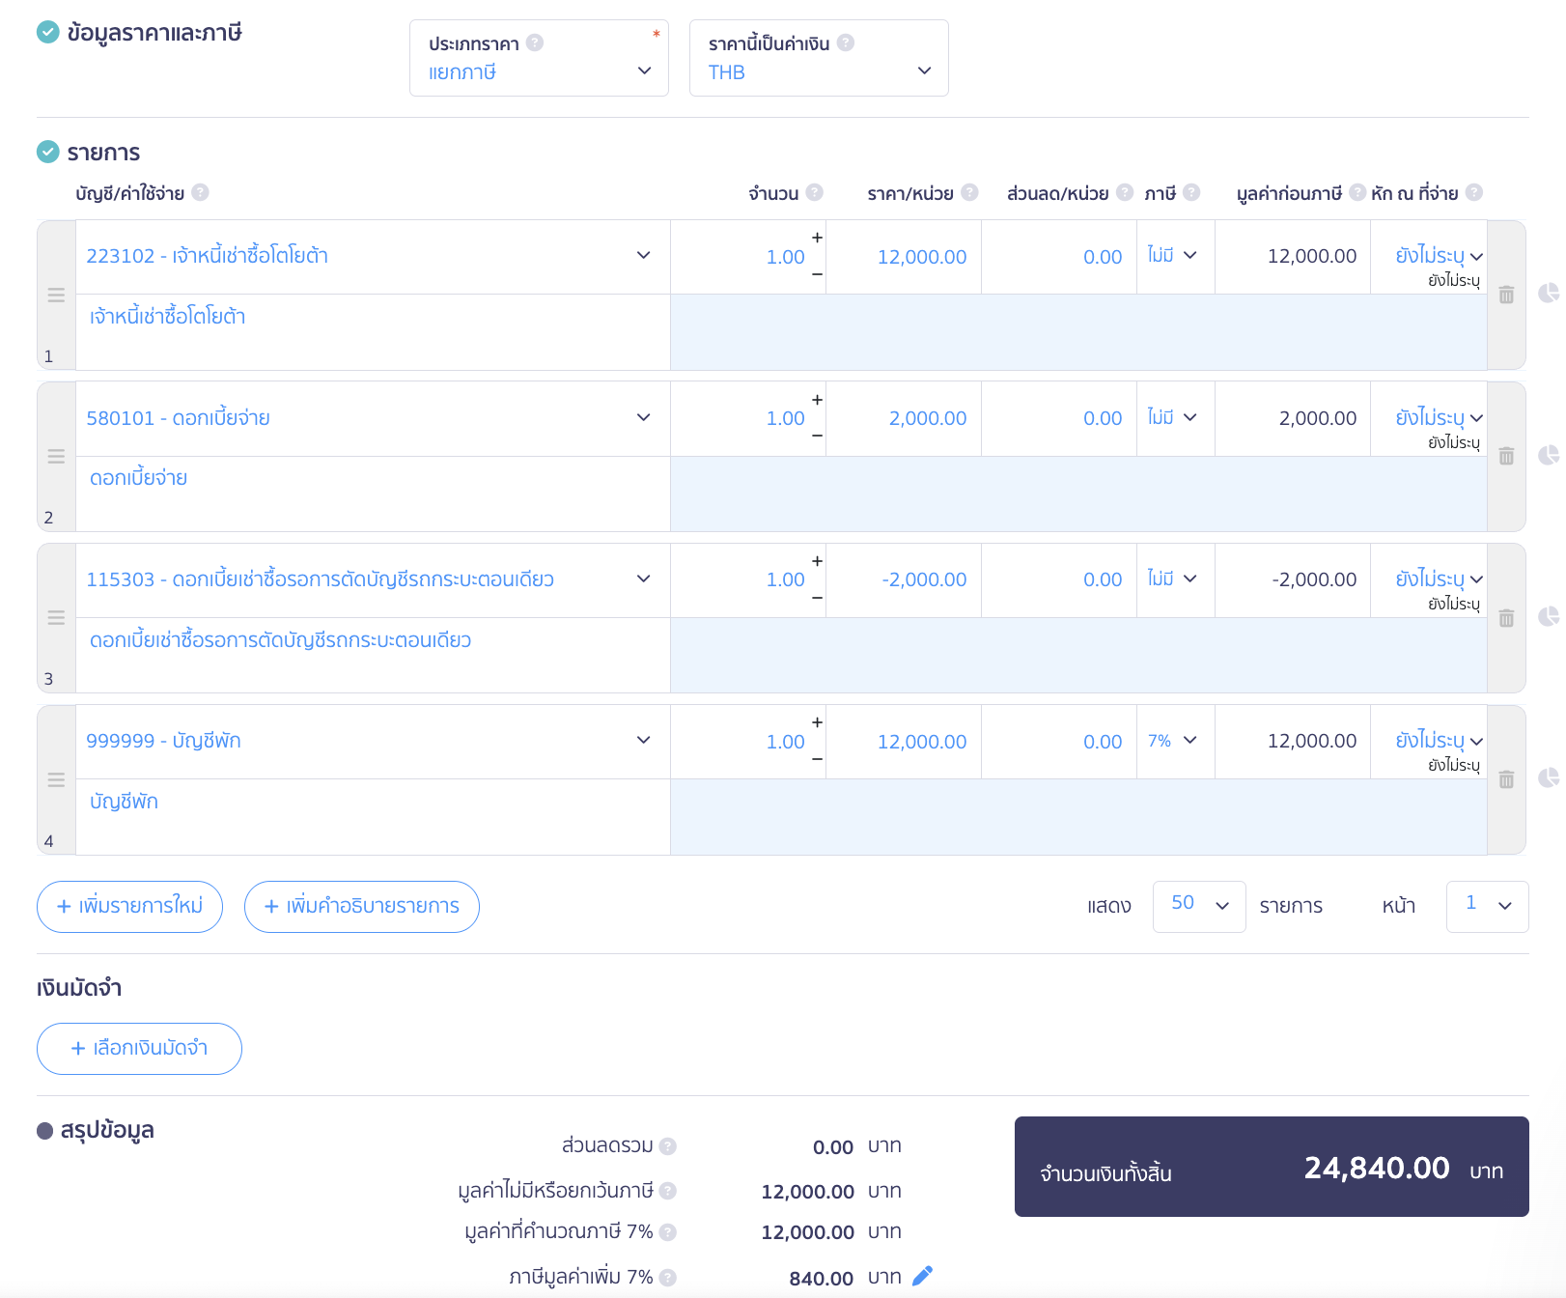Open pie chart icon for row 223102

pos(1550,293)
